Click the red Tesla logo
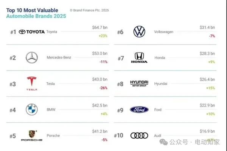 (x=32, y=83)
